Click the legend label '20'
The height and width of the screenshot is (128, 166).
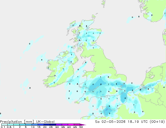coord(45,127)
